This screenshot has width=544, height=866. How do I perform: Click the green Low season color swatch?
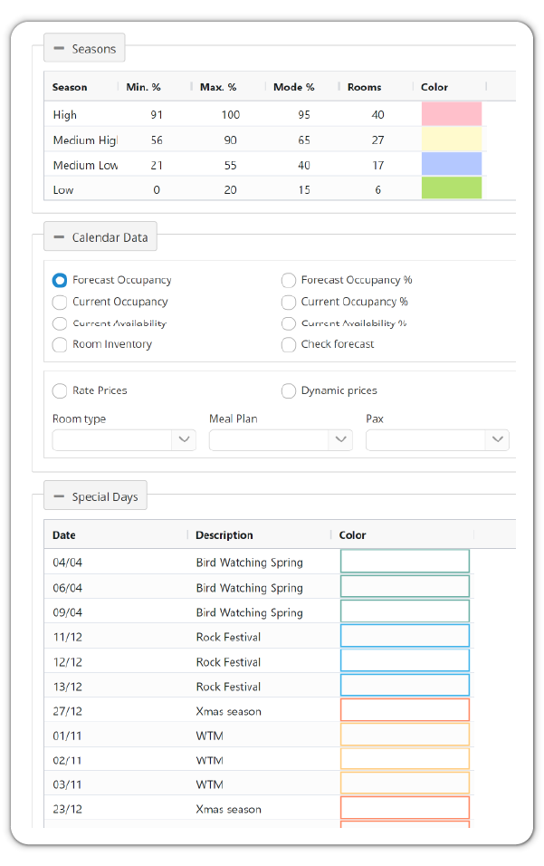(x=452, y=188)
